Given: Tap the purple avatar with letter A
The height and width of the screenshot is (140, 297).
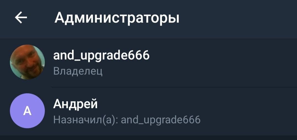Looking at the screenshot, I should 27,111.
